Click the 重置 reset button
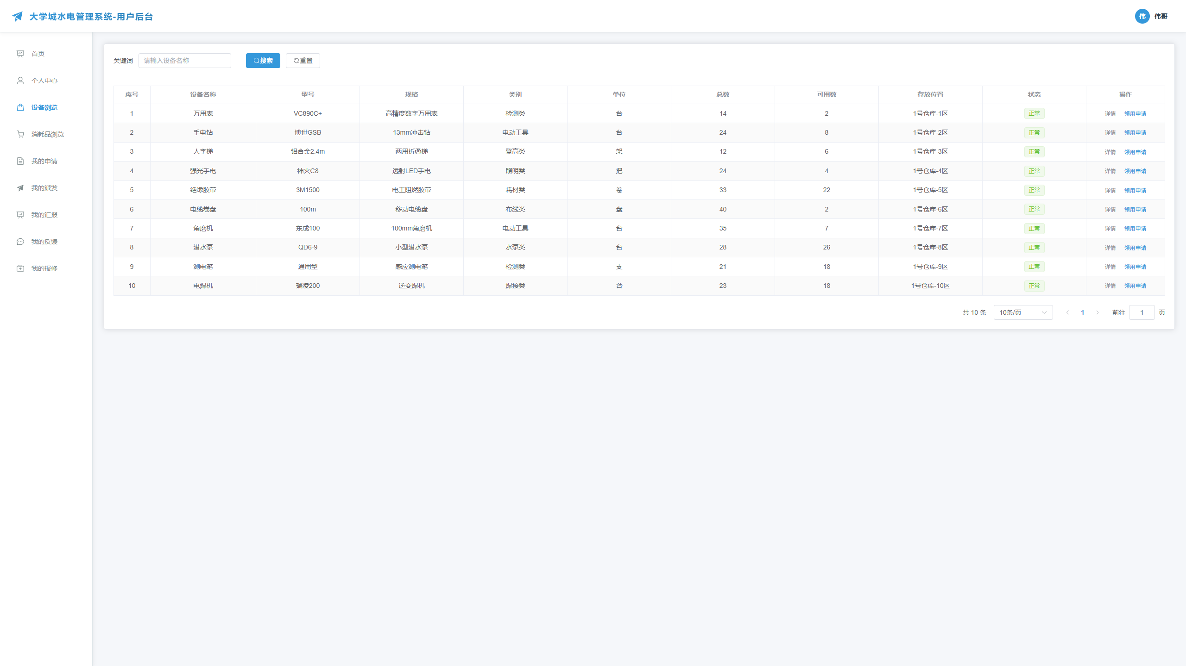 point(303,61)
